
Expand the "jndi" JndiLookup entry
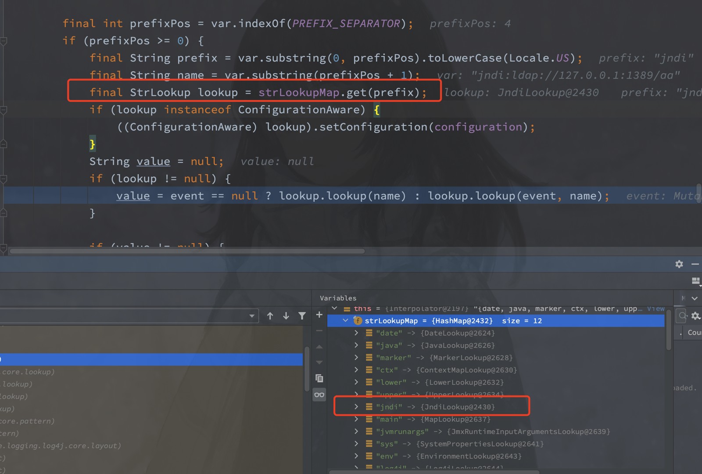pos(356,407)
